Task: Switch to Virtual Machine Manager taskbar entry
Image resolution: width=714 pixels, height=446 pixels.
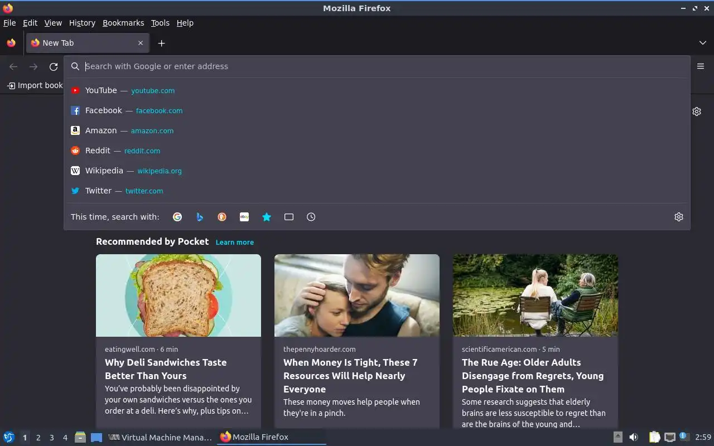Action: [160, 437]
